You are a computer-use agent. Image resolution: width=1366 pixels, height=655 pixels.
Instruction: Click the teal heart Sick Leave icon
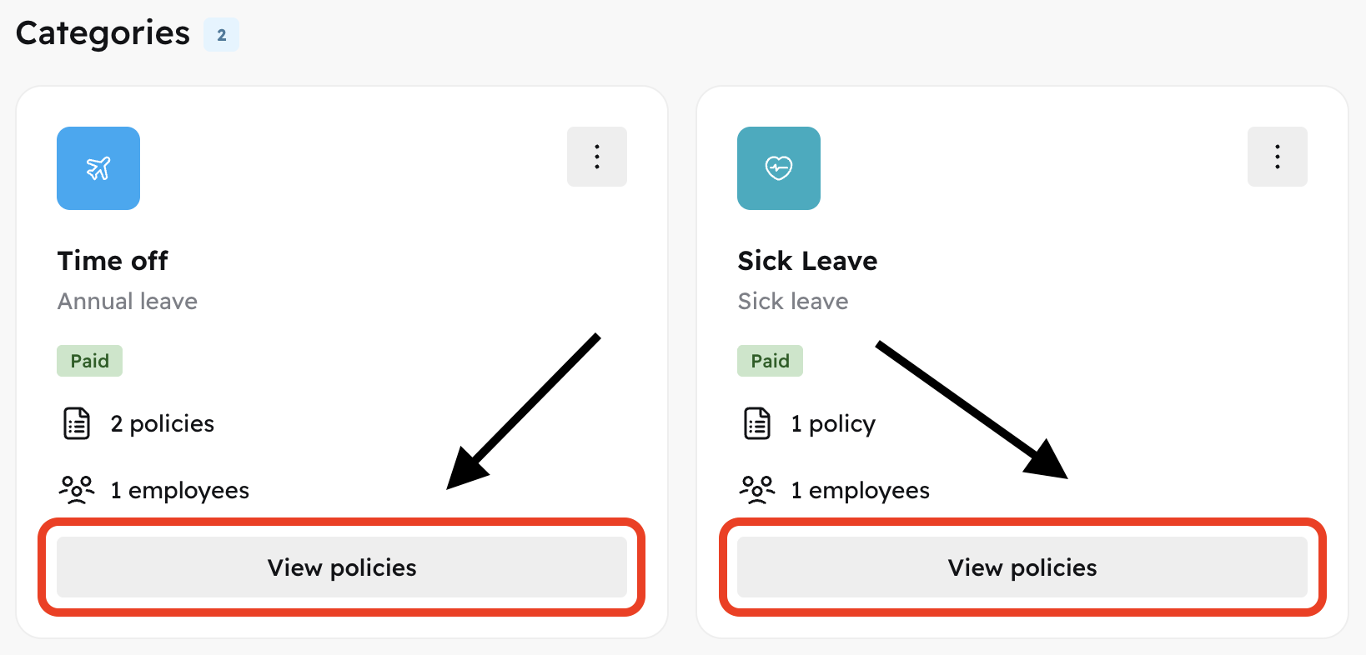pos(778,168)
